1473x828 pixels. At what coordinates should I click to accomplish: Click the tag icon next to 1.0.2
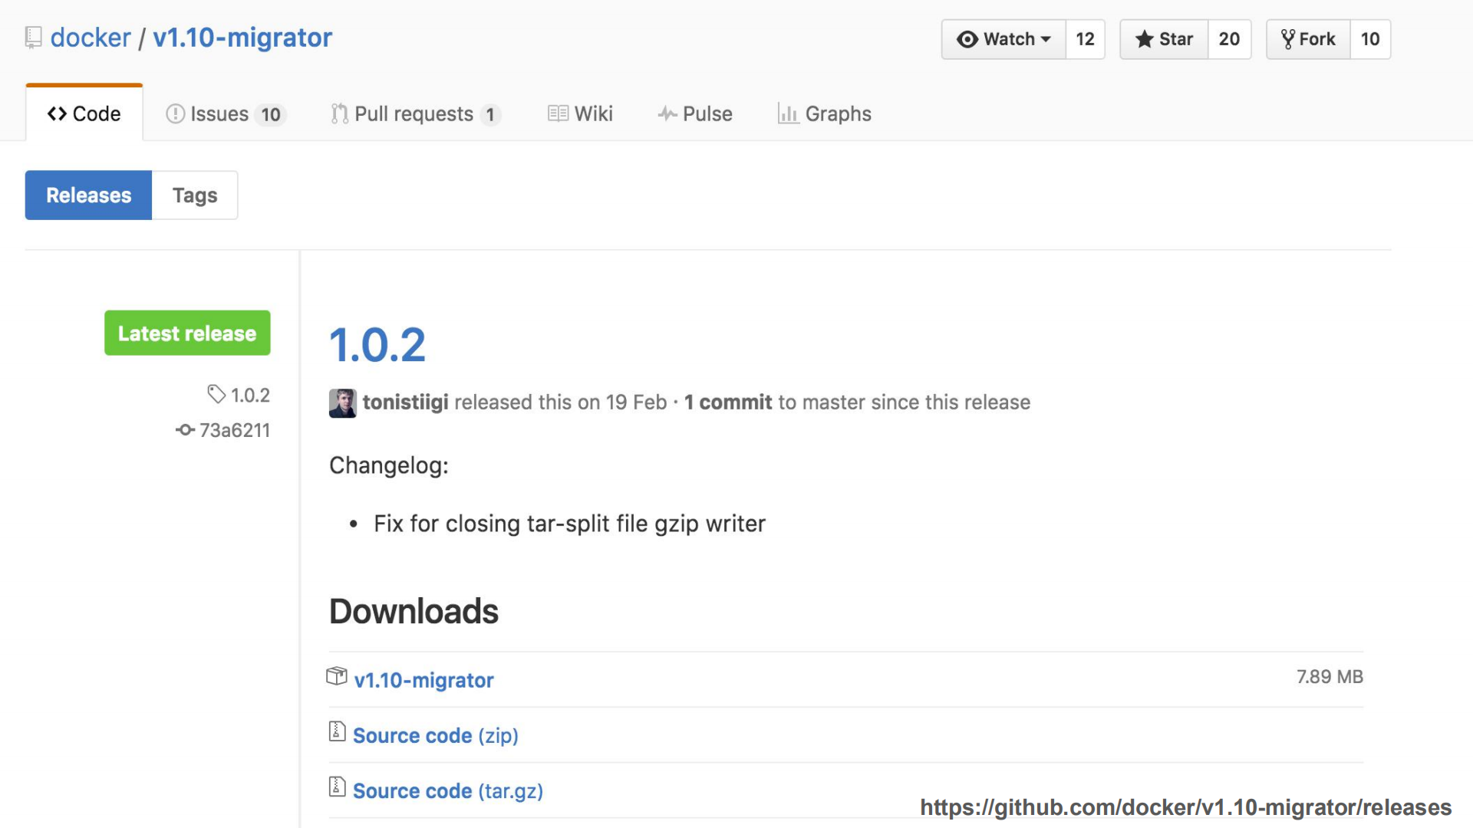(x=216, y=394)
